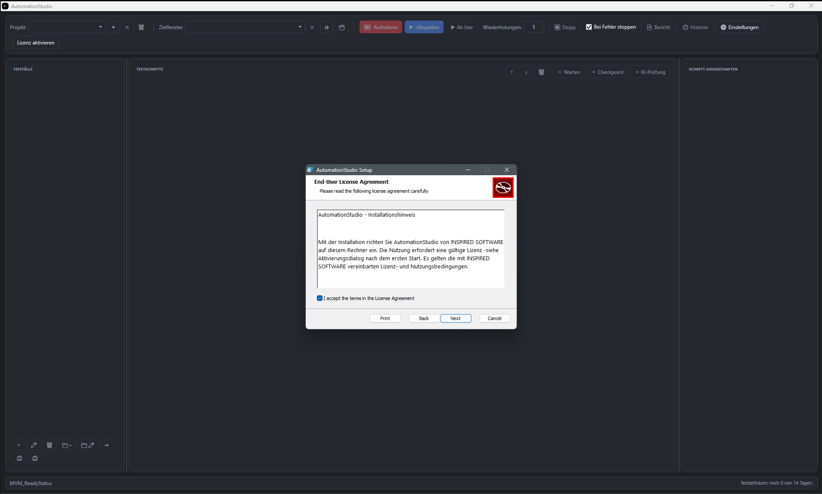The image size is (822, 494).
Task: Add a Checkpoint step
Action: click(x=607, y=72)
